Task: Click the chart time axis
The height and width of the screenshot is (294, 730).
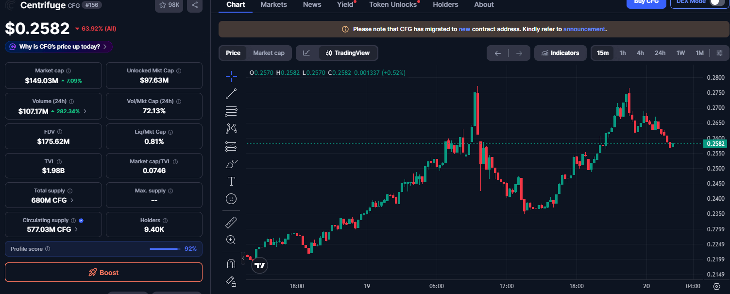Action: pos(474,286)
